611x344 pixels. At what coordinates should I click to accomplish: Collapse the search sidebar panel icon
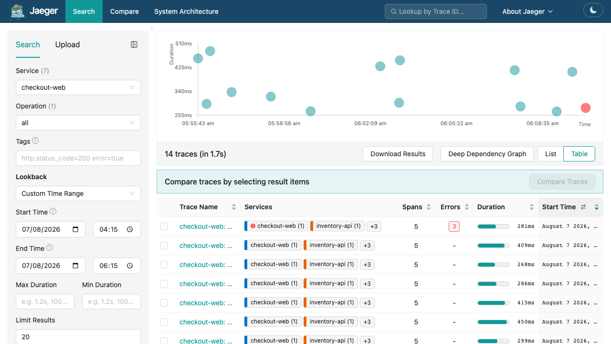tap(134, 44)
